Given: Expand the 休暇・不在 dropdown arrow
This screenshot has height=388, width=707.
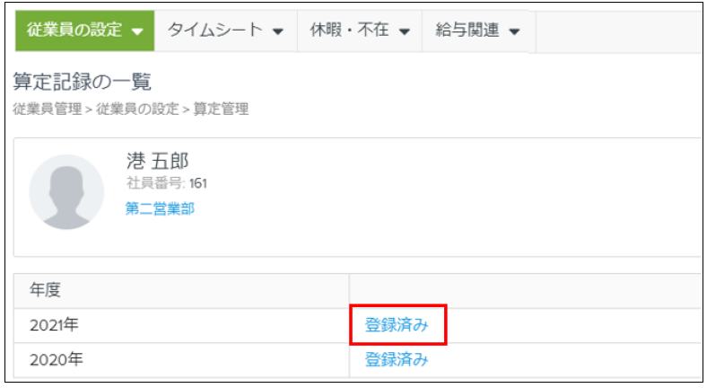Looking at the screenshot, I should 405,31.
